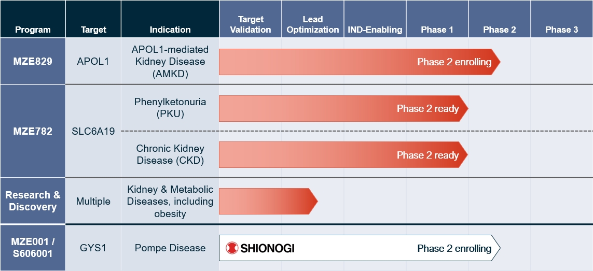Click the Shionogi logo icon
Viewport: 593px width, 271px height.
coord(232,248)
